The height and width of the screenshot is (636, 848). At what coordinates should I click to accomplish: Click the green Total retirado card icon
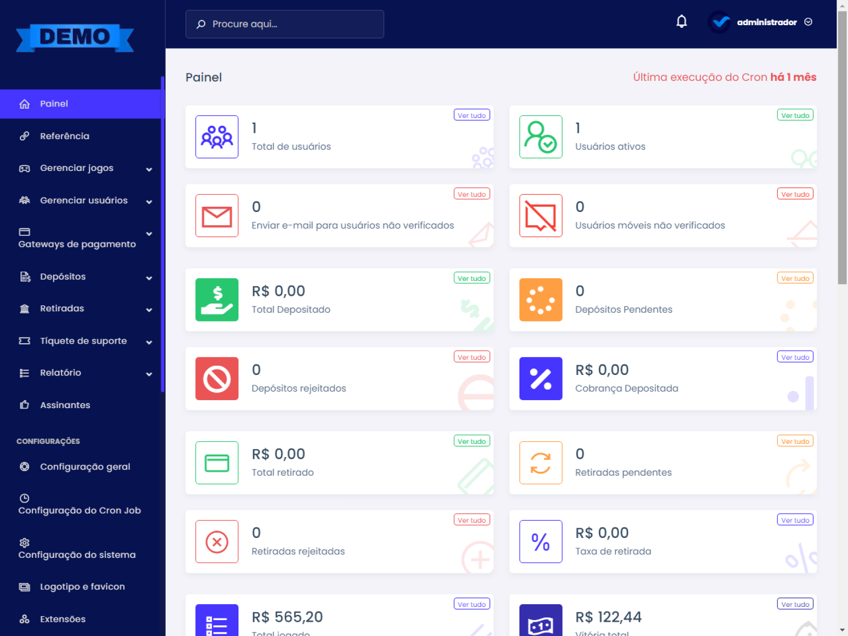pos(217,462)
